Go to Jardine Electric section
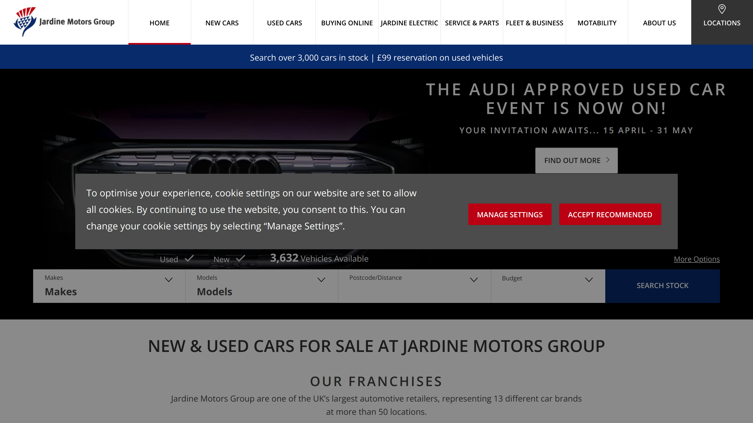The image size is (753, 423). [409, 23]
